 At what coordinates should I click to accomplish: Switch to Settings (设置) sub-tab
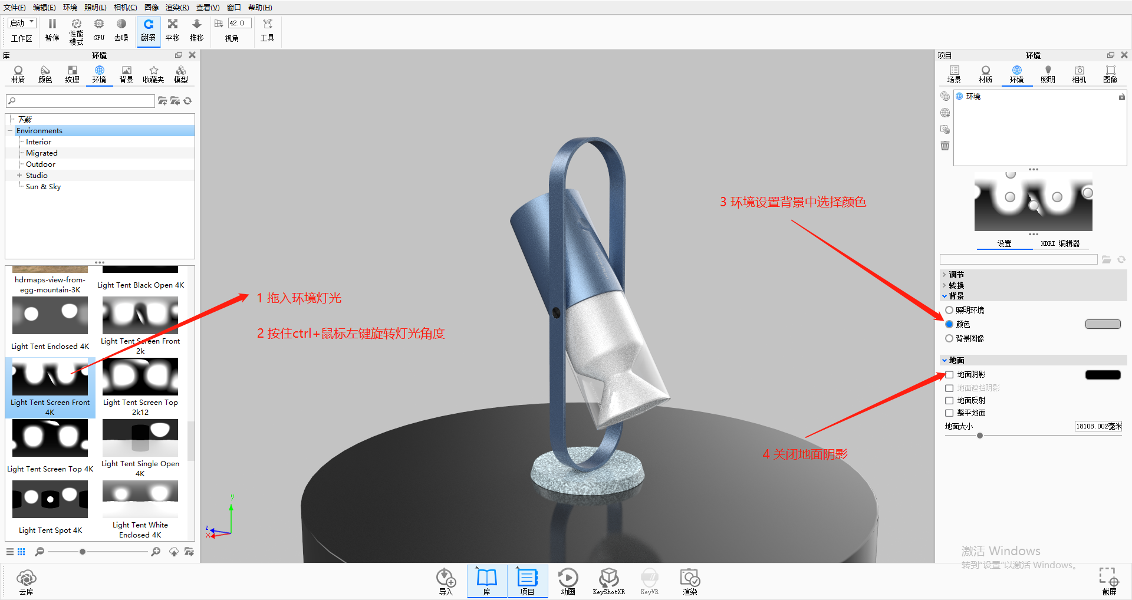1005,243
